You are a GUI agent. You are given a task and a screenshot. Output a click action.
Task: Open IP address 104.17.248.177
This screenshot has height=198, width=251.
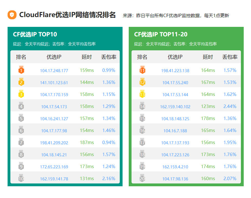[x=54, y=70]
